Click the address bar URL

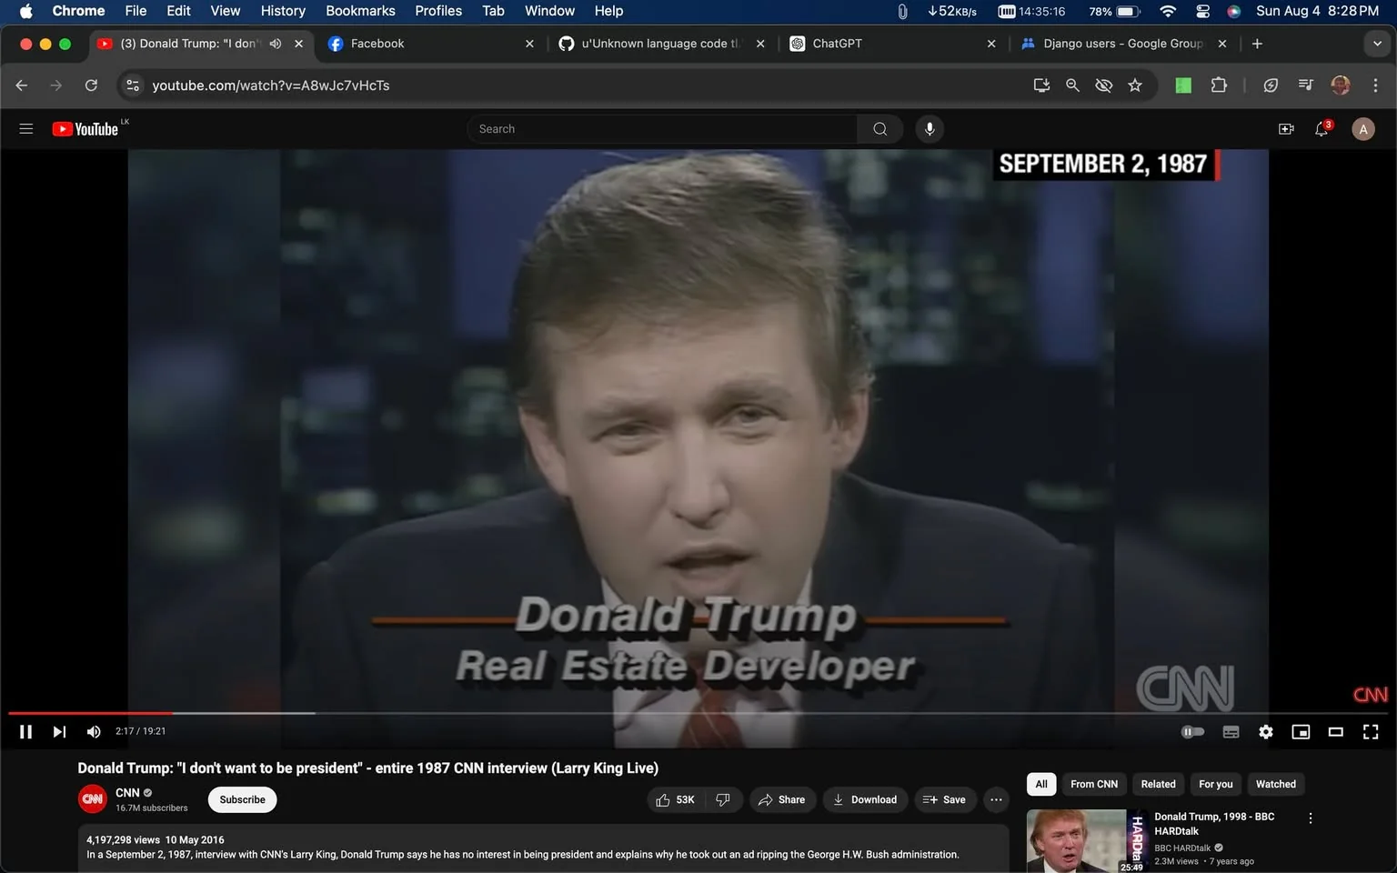[x=271, y=85]
